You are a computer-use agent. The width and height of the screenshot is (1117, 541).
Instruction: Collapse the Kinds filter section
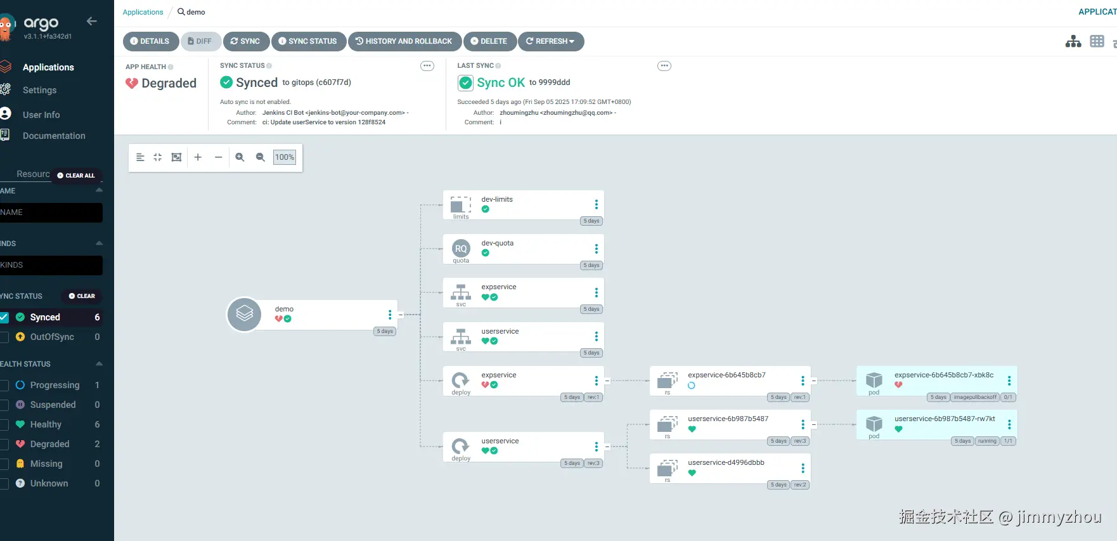(99, 244)
